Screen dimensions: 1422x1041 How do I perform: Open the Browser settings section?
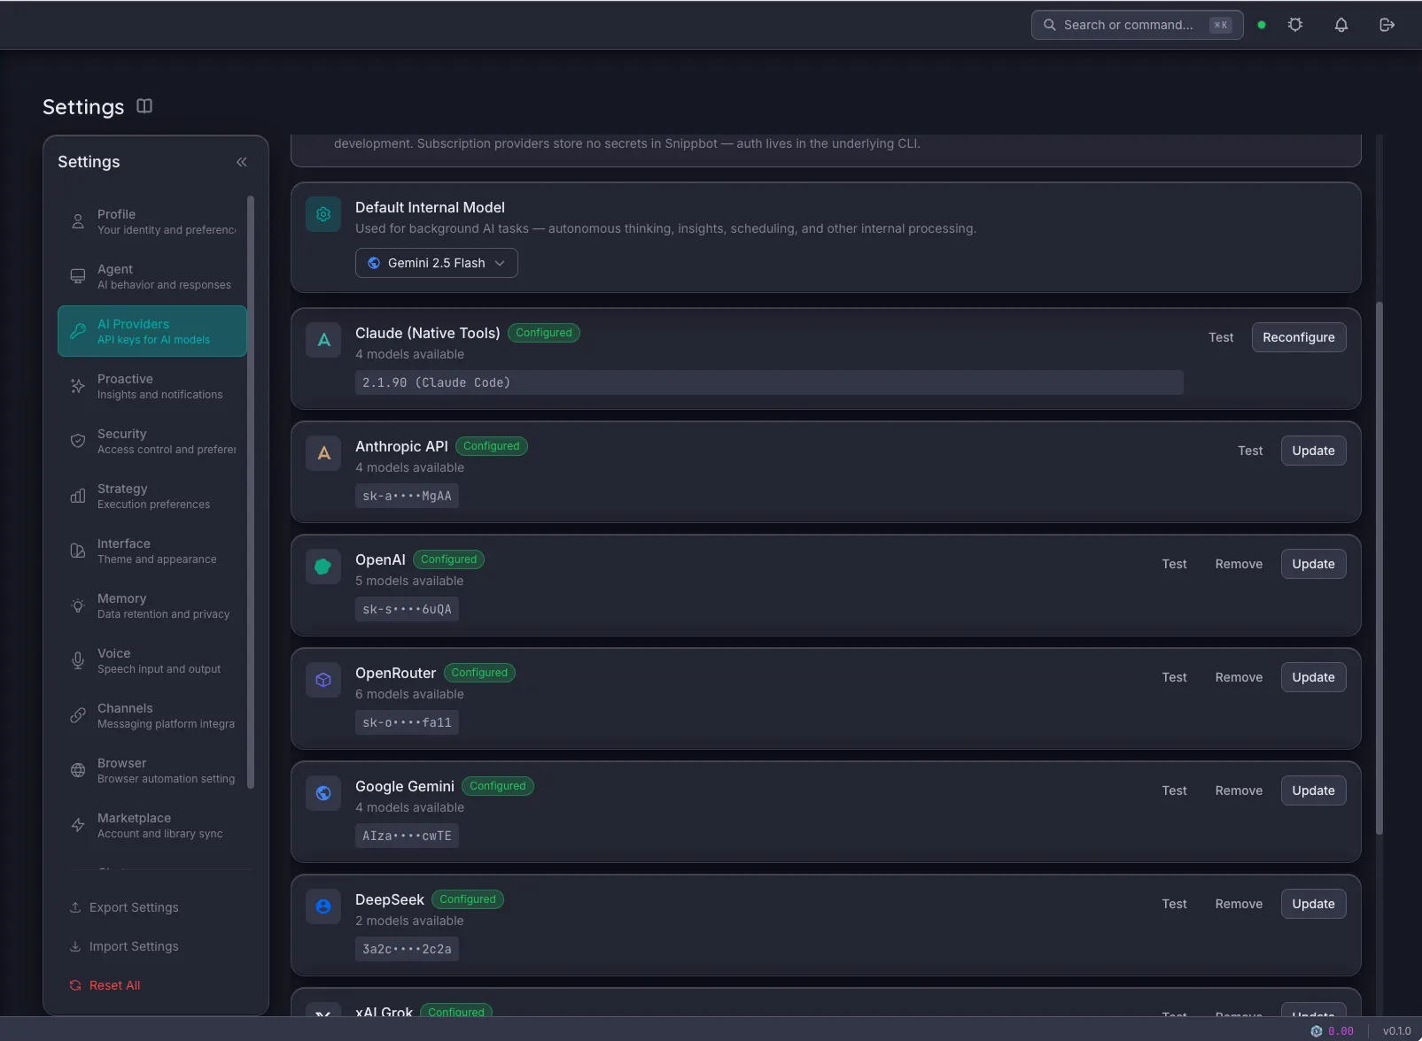point(152,770)
